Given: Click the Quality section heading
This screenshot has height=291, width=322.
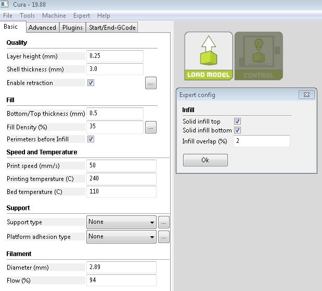Looking at the screenshot, I should tap(17, 43).
